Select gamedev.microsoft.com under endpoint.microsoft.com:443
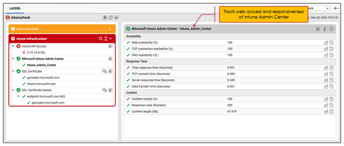 [48, 102]
